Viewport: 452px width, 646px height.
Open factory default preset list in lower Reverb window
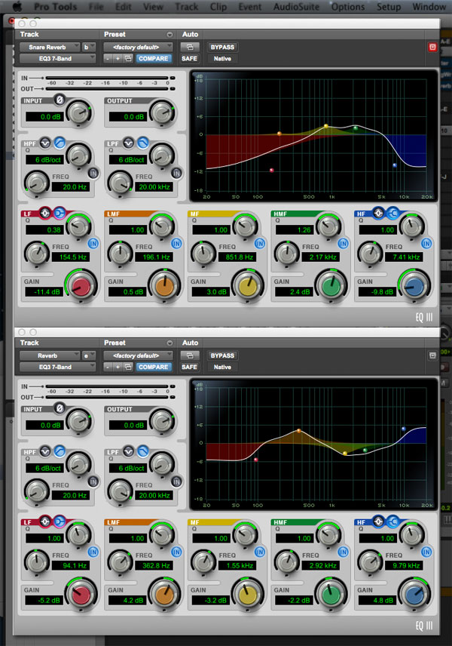click(x=138, y=355)
